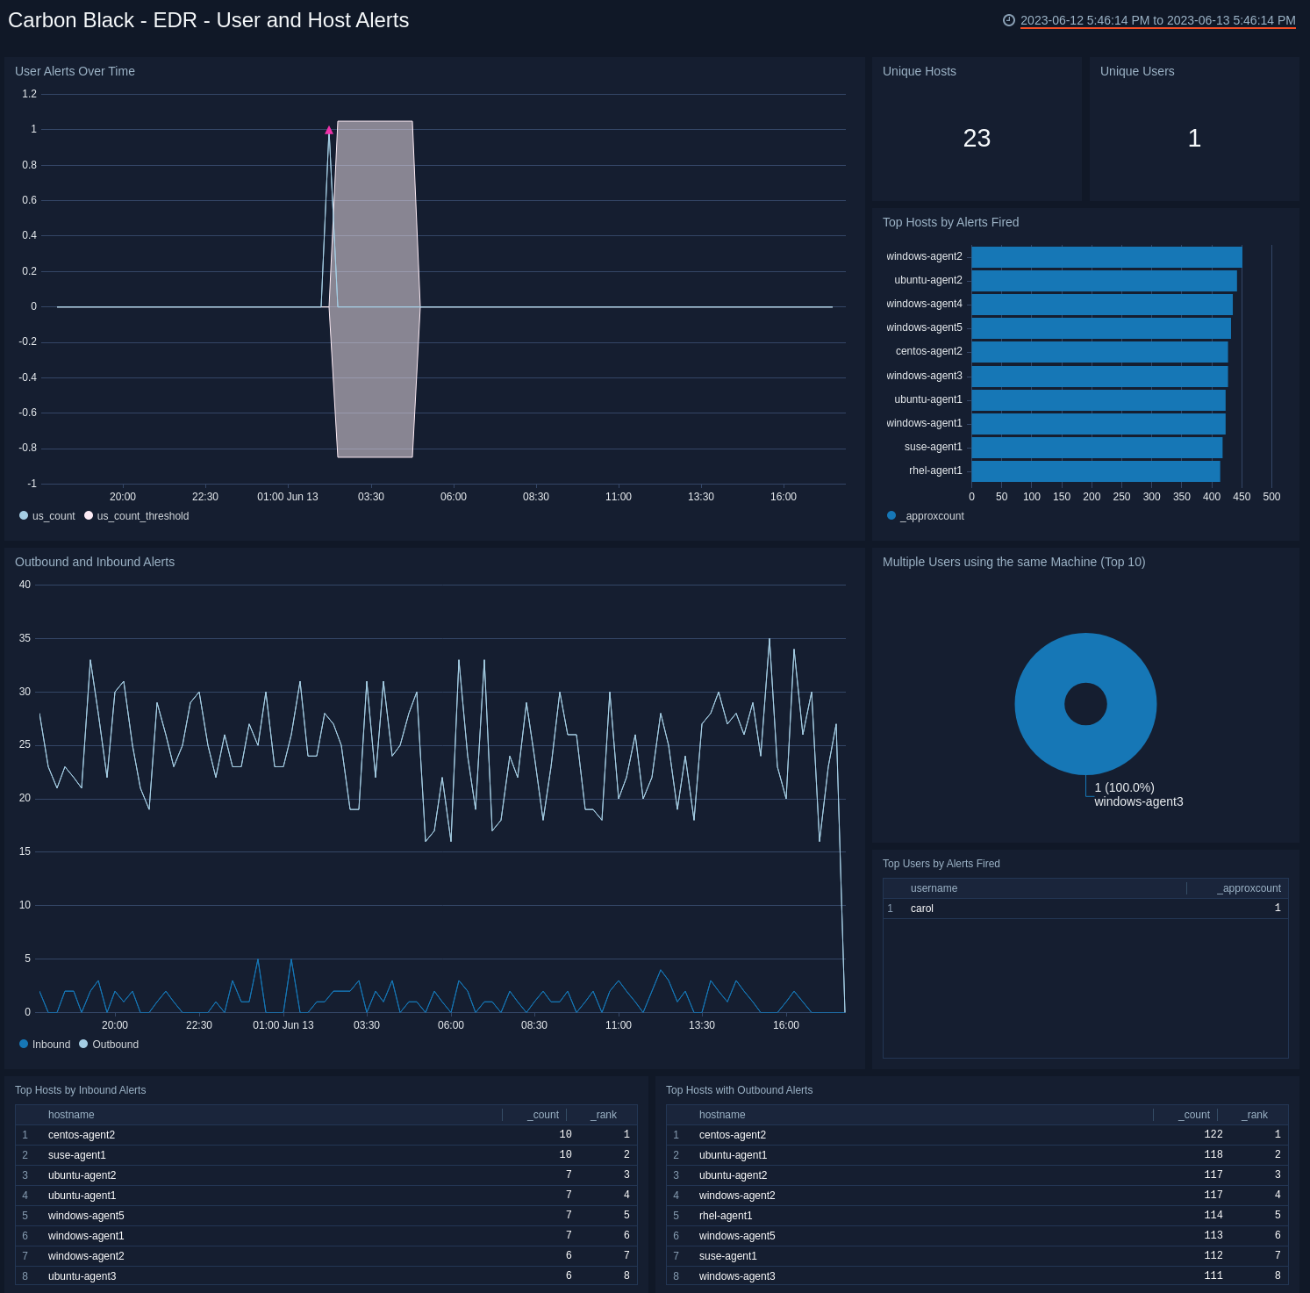Screen dimensions: 1310x1293
Task: Open the dashboard time range selector link
Action: coord(1156,21)
